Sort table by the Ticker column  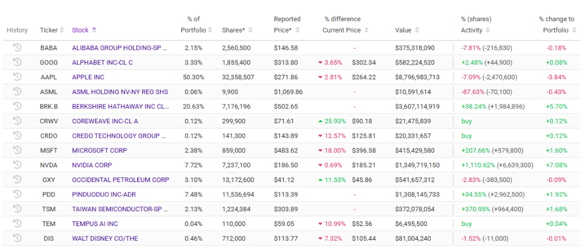point(49,30)
